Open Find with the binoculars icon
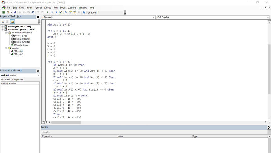Screen dimensions: 271x153 coord(33,12)
